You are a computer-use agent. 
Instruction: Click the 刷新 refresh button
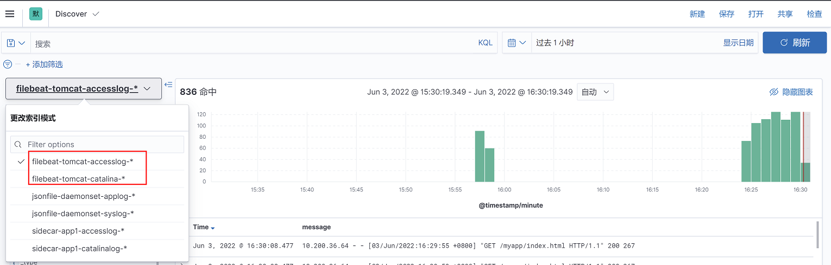pyautogui.click(x=795, y=43)
